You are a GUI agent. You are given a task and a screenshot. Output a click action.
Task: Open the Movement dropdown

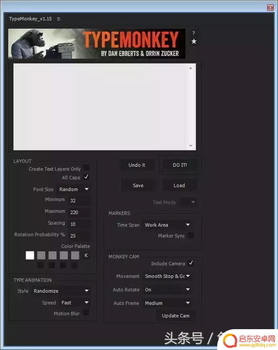pos(167,276)
